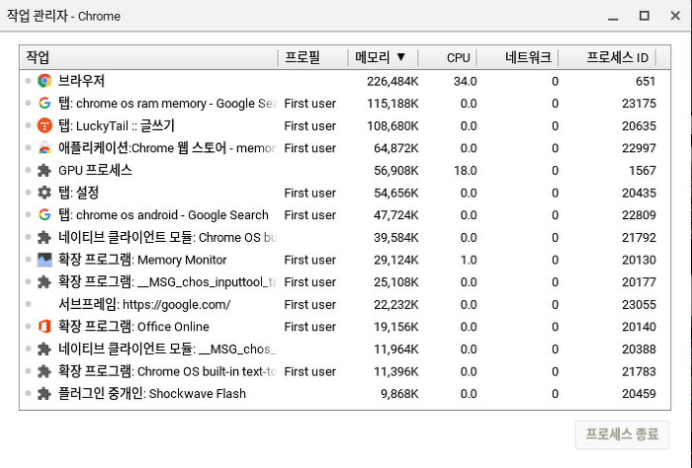Screen dimensions: 692x468
Task: Select the 탭: LuckyTail :: 글쓰기 row
Action: point(345,125)
